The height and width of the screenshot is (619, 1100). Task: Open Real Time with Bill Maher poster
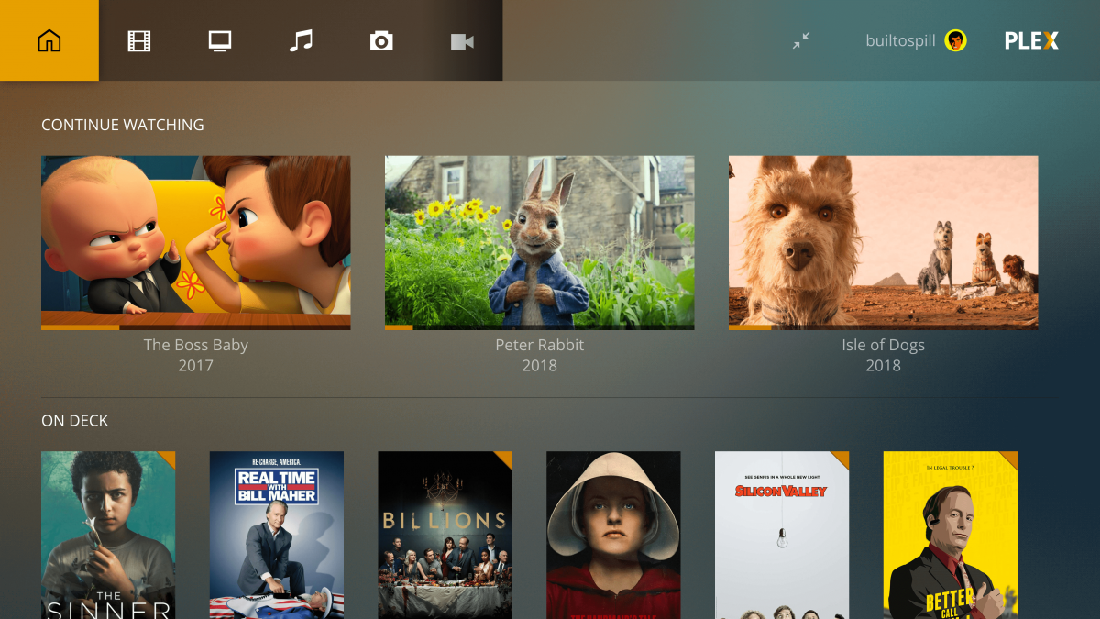(277, 535)
